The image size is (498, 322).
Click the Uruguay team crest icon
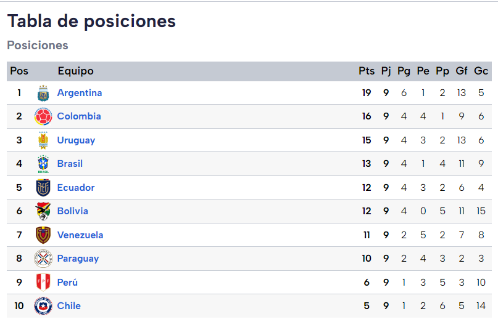[43, 140]
